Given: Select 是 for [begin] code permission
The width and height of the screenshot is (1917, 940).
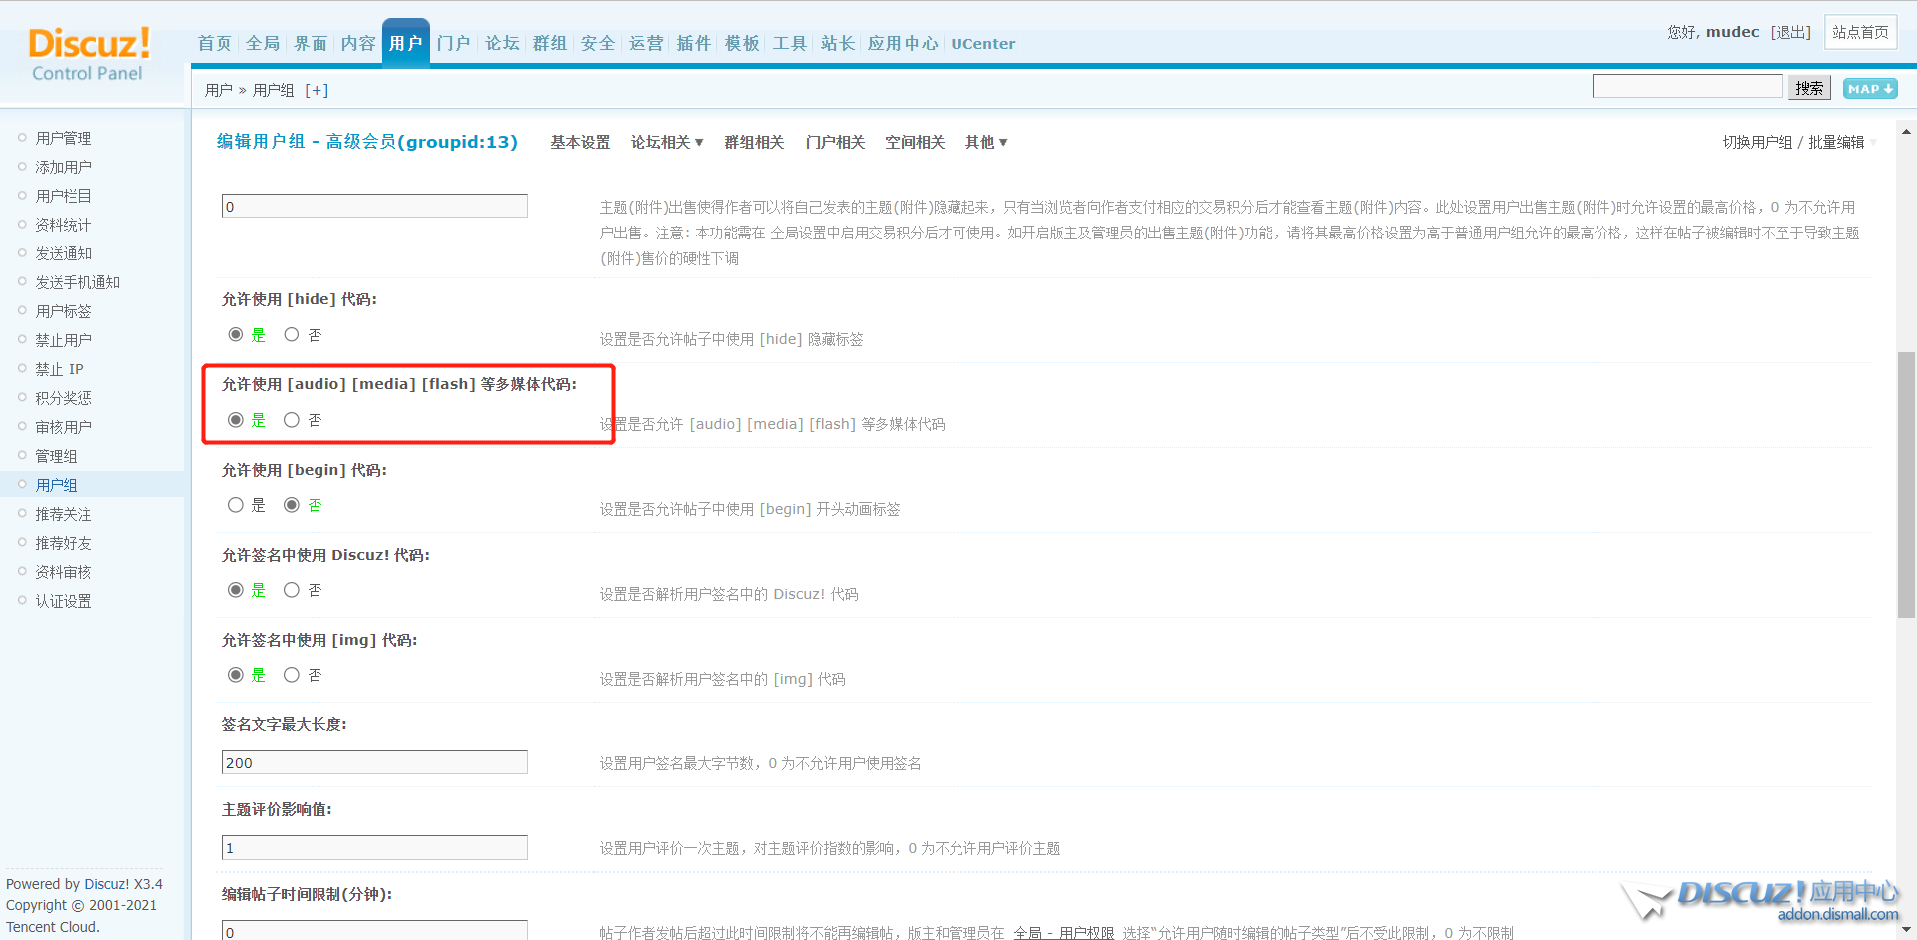Looking at the screenshot, I should tap(236, 505).
